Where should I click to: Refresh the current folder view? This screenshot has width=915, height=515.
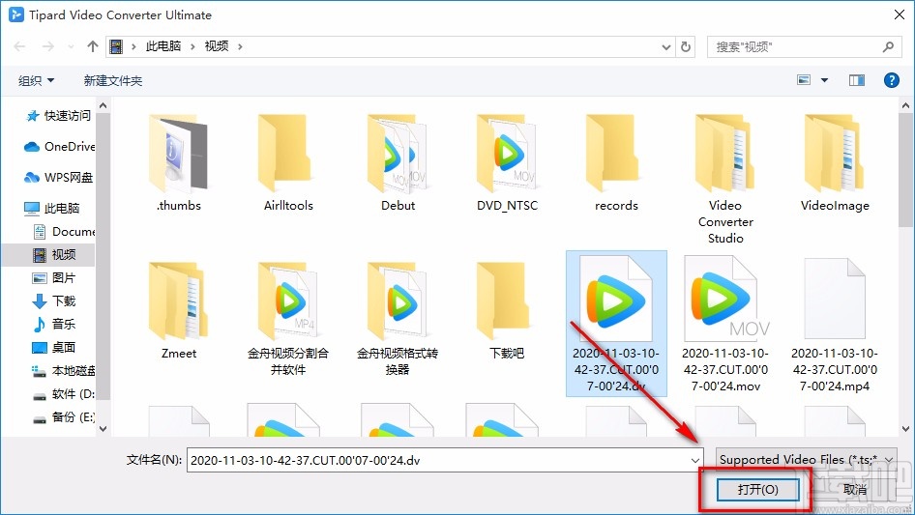(x=687, y=46)
